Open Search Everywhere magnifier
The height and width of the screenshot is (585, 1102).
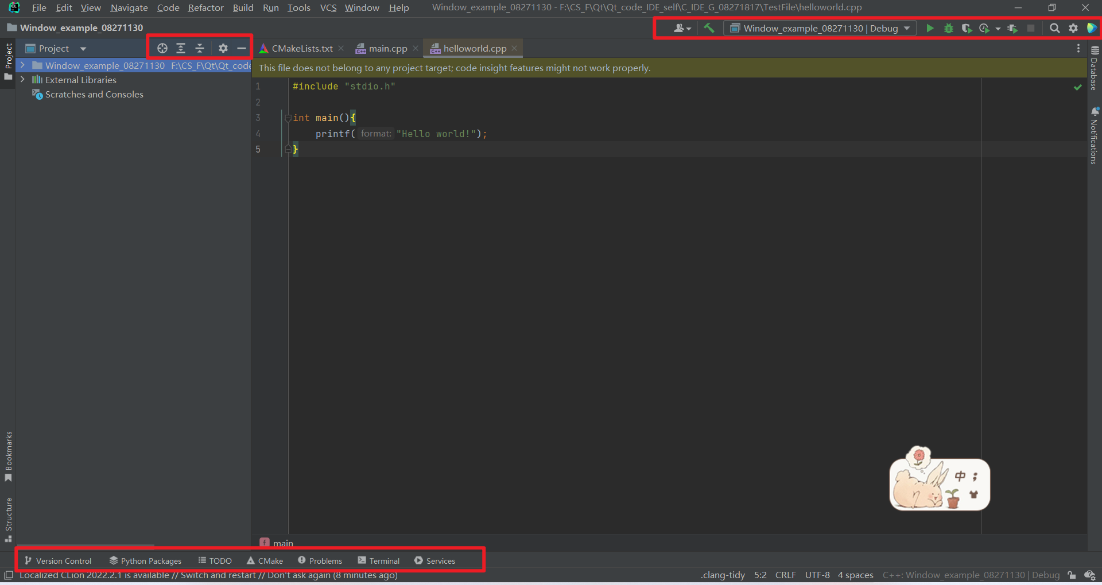tap(1054, 28)
